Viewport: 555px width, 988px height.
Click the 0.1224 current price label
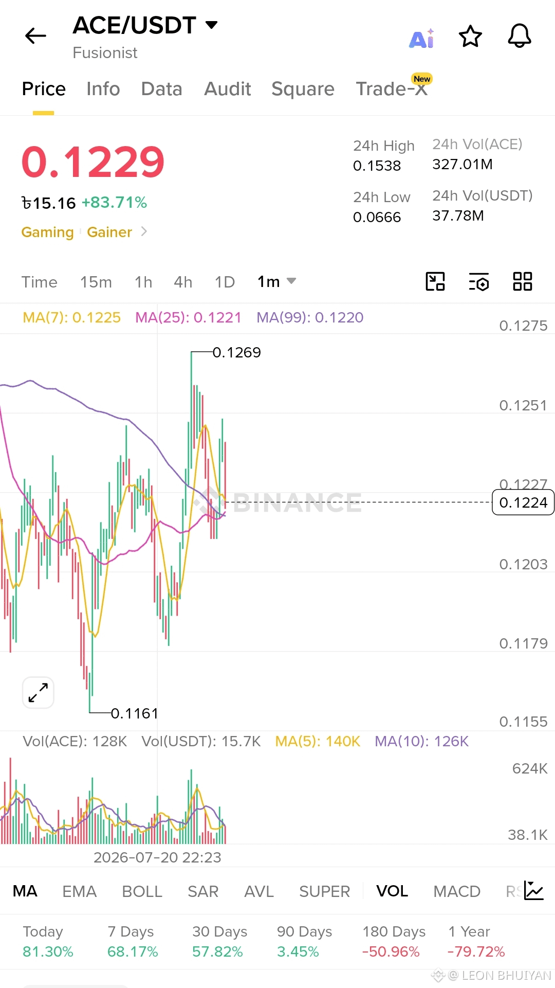pyautogui.click(x=523, y=502)
